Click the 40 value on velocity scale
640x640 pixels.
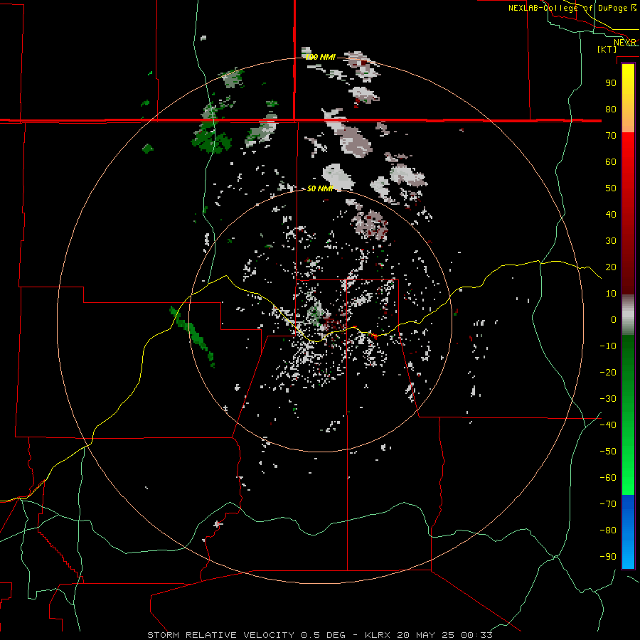click(x=611, y=215)
